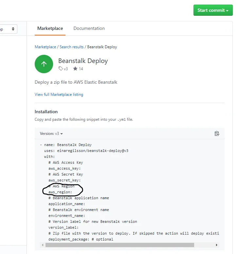Click the left scroll arrow of code snippet

pyautogui.click(x=43, y=245)
